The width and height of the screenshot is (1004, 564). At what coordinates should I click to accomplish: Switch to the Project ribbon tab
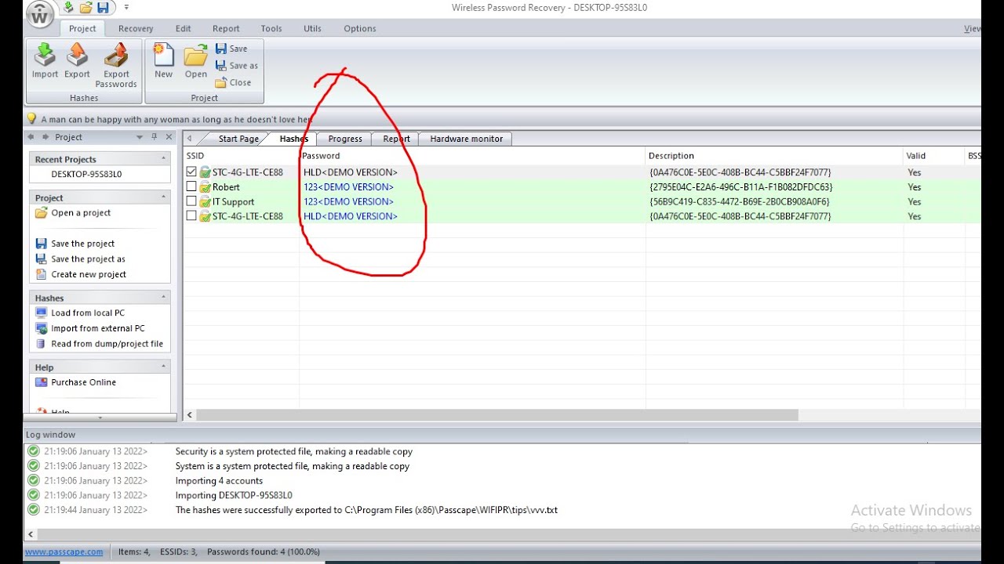click(82, 28)
